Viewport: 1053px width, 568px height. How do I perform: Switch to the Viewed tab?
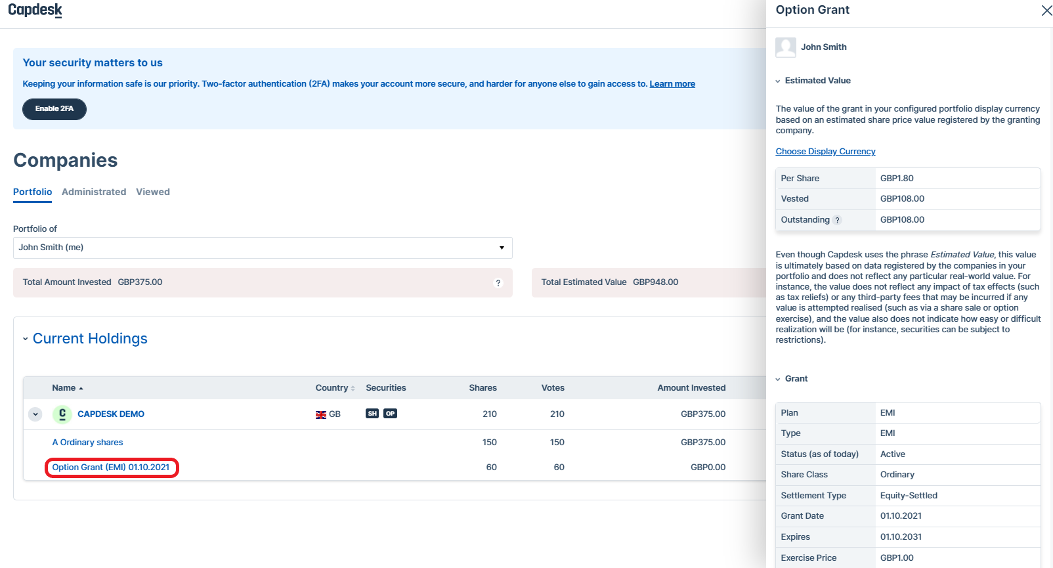click(x=153, y=192)
